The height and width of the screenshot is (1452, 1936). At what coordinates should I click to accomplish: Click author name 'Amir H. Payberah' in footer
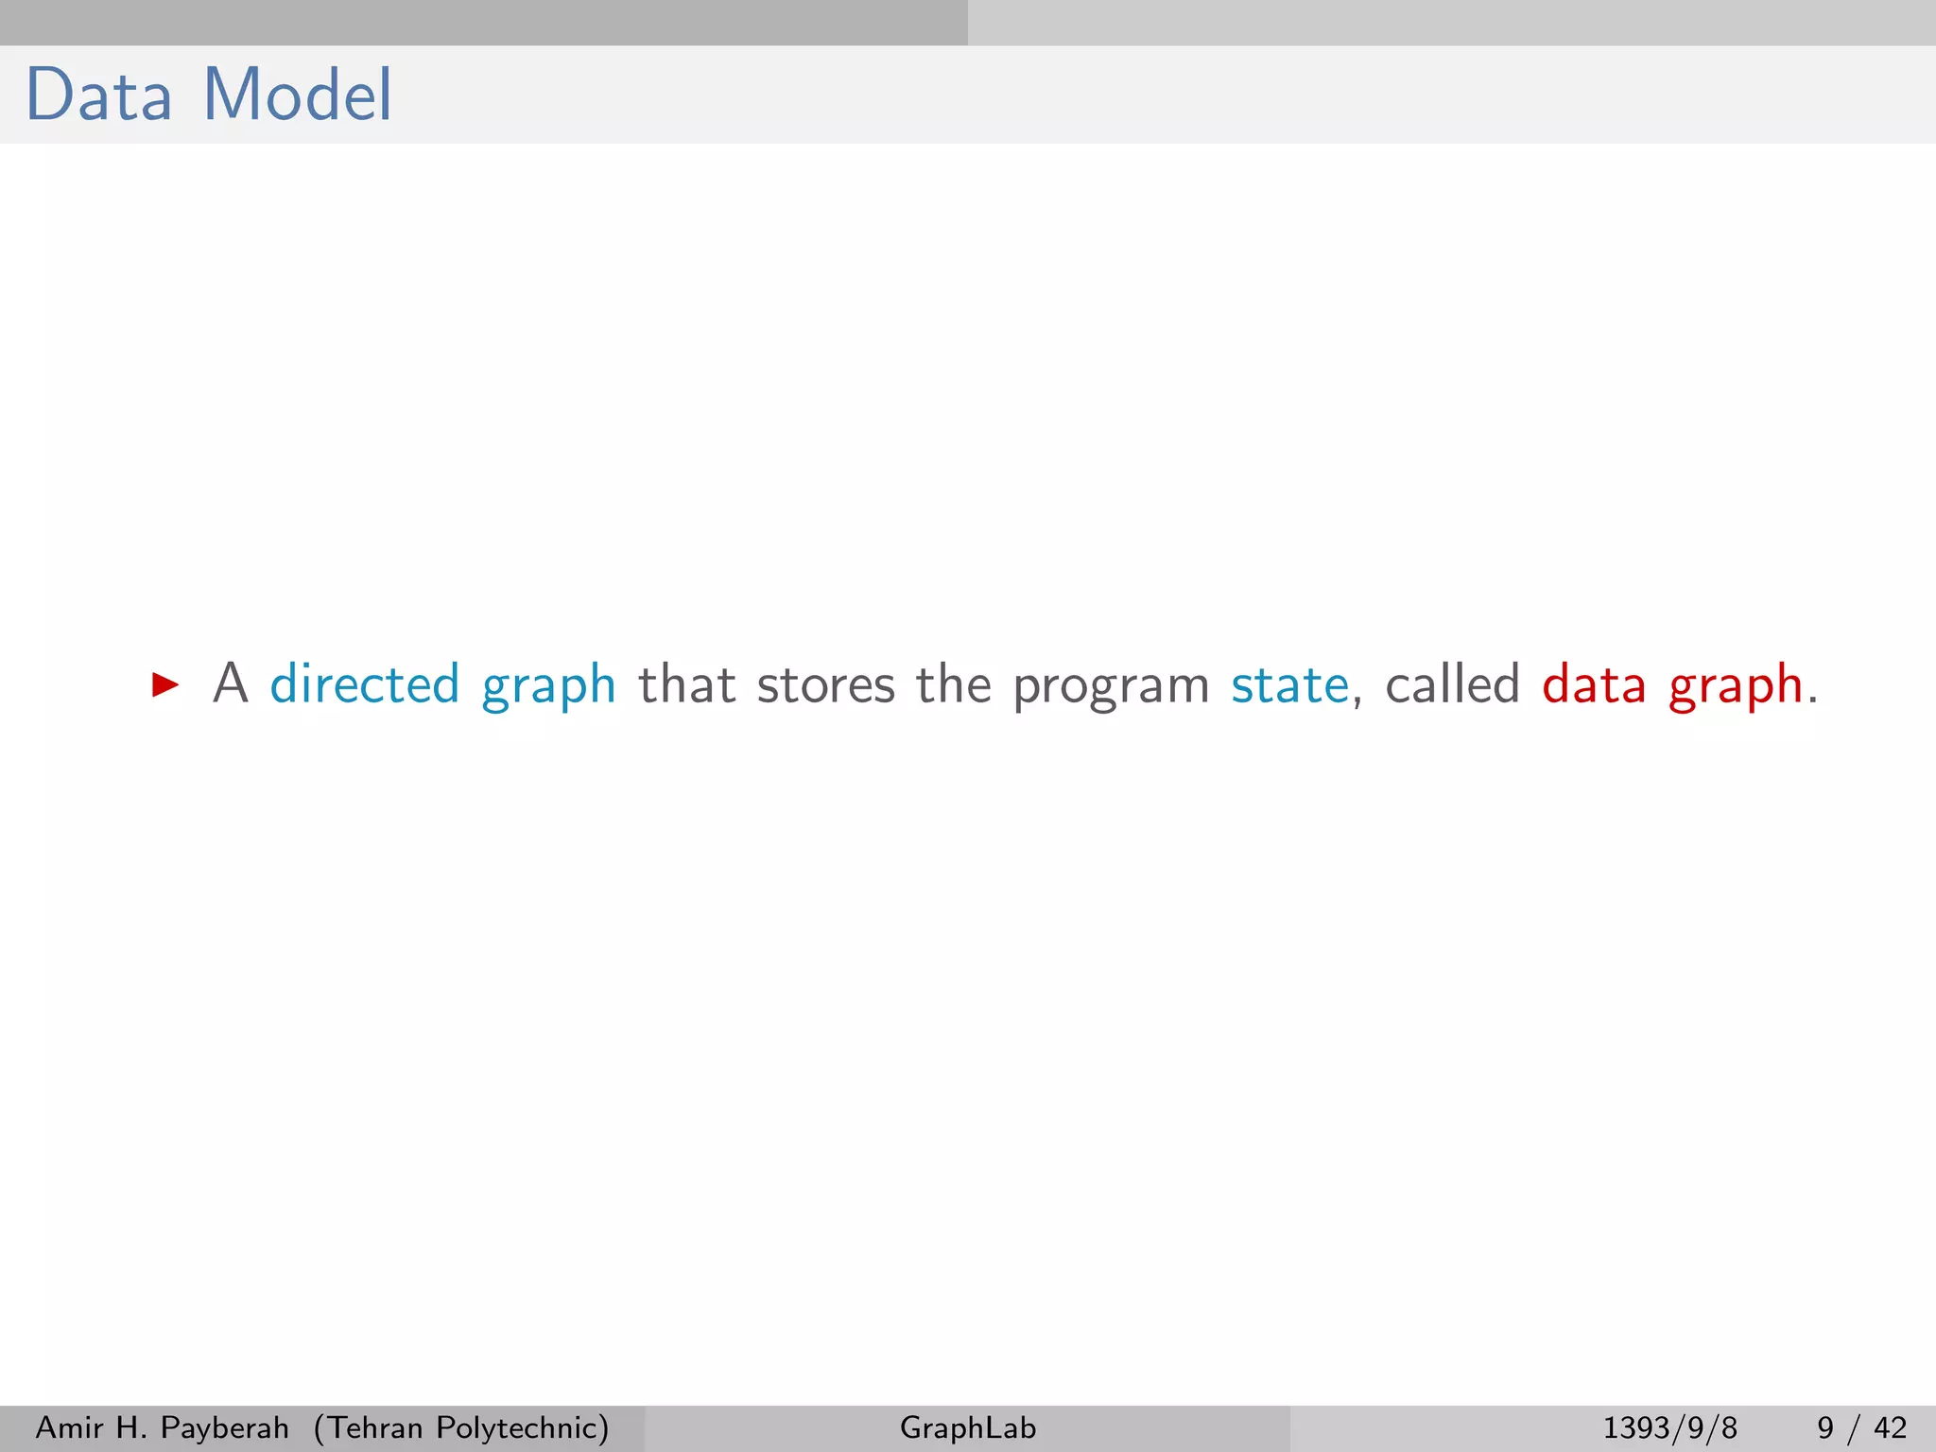162,1427
